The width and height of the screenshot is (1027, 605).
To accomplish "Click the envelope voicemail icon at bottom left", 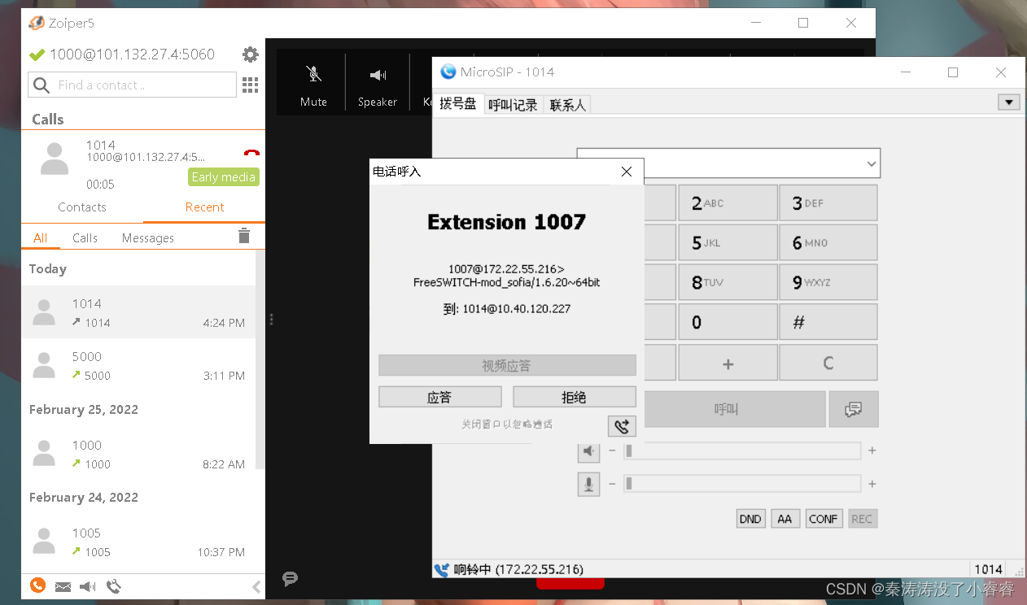I will pyautogui.click(x=63, y=585).
